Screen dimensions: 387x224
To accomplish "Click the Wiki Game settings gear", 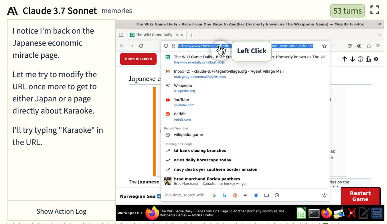I will pyautogui.click(x=376, y=59).
